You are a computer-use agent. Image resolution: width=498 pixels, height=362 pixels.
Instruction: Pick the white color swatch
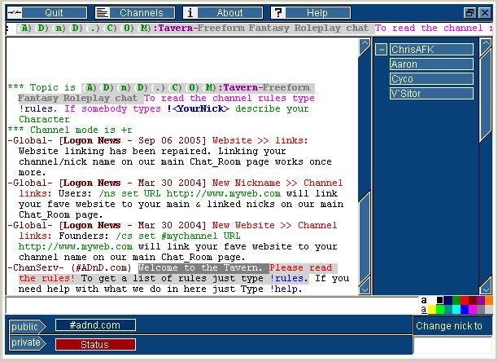432,300
